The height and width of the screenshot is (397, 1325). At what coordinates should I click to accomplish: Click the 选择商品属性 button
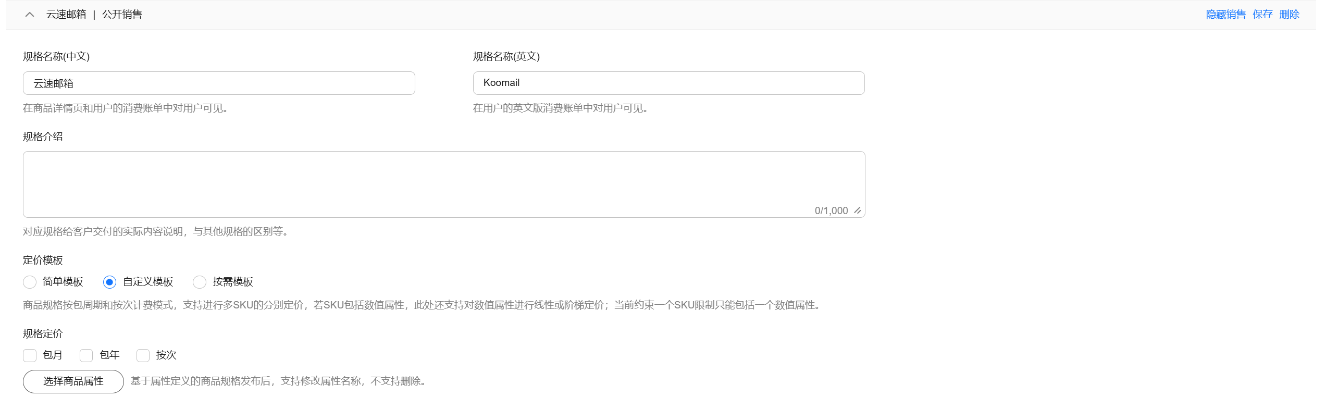coord(73,381)
